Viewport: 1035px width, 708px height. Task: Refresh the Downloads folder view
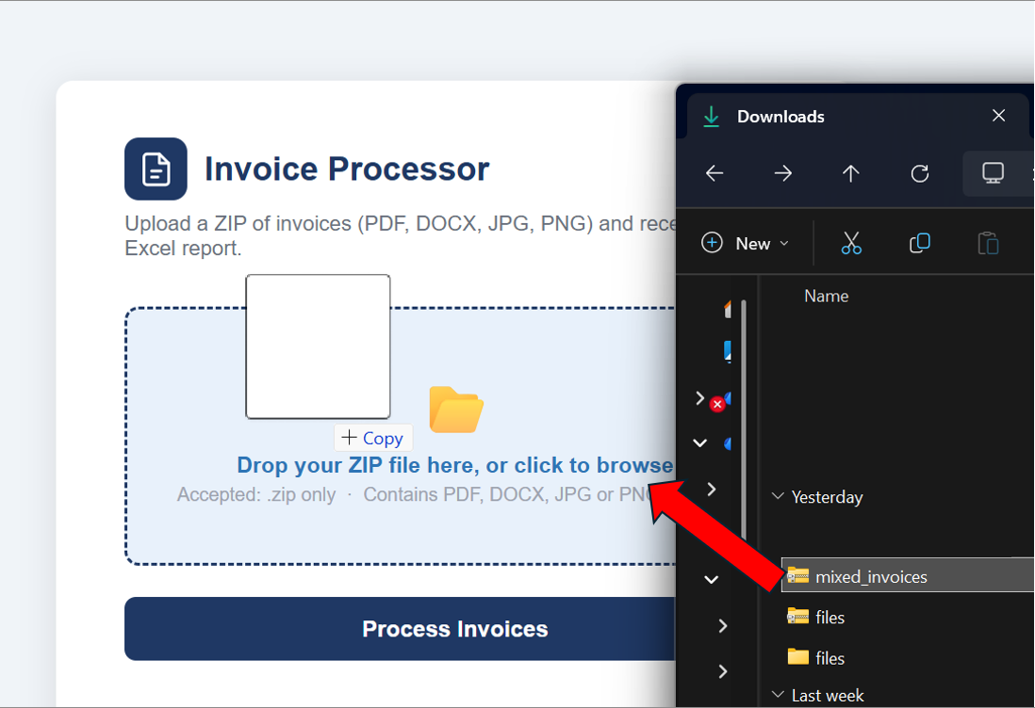click(919, 173)
